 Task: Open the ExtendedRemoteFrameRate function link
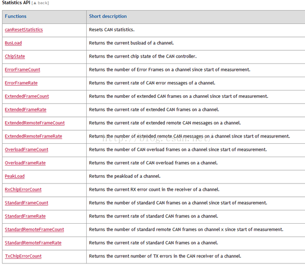point(33,136)
